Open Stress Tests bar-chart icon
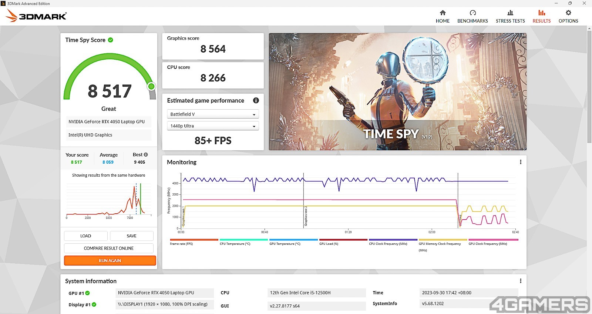Screen dimensions: 592x314 pos(510,13)
